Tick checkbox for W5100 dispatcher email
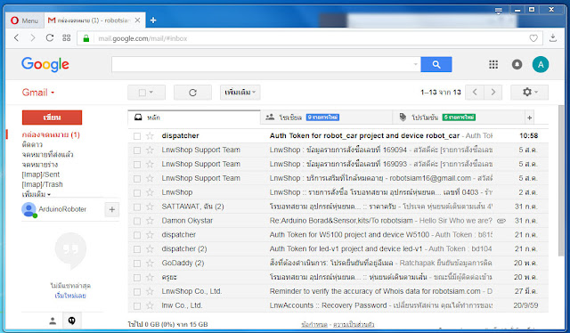Screen dimensions: 570x333 pyautogui.click(x=137, y=235)
